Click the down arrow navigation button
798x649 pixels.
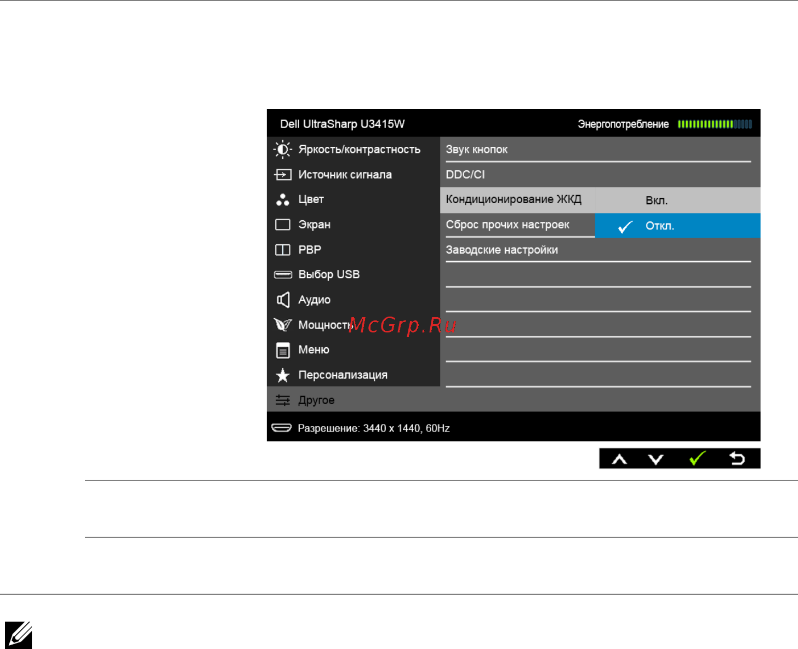pos(656,459)
